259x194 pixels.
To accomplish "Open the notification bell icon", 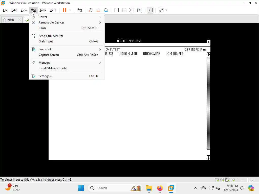I will [242, 188].
